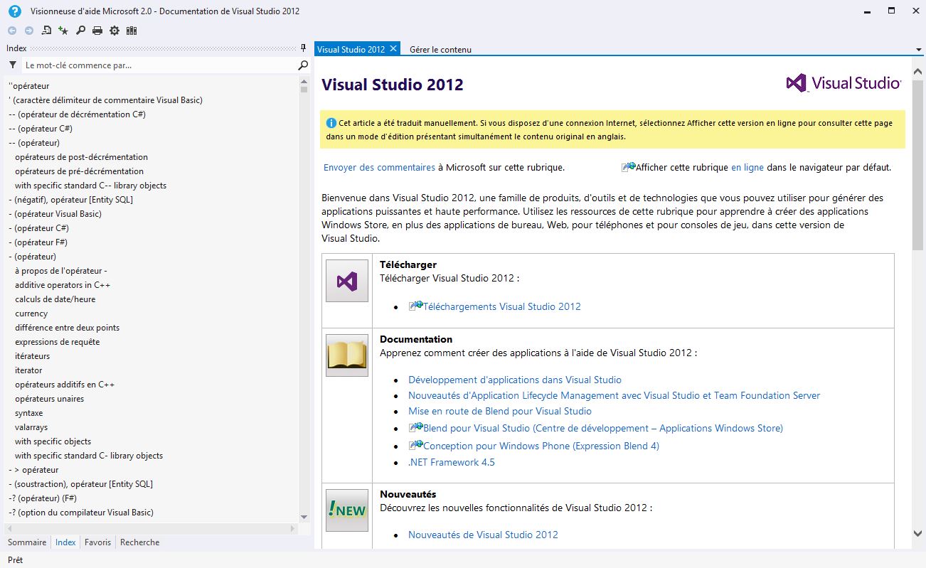Image resolution: width=926 pixels, height=568 pixels.
Task: Click icon beside Afficher cette rubrique
Action: coord(628,167)
